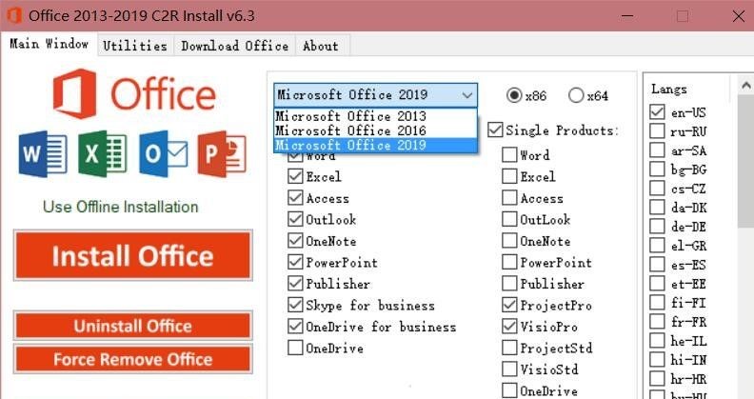Check the hr-HR language
Image resolution: width=754 pixels, height=399 pixels.
(x=657, y=378)
